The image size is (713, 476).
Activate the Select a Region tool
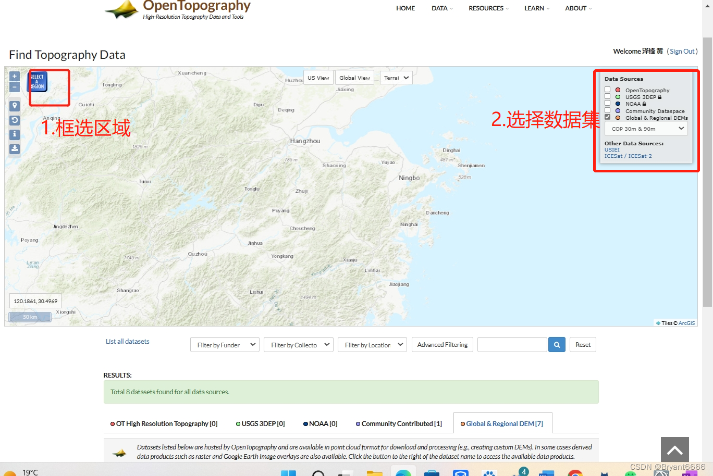pyautogui.click(x=38, y=82)
